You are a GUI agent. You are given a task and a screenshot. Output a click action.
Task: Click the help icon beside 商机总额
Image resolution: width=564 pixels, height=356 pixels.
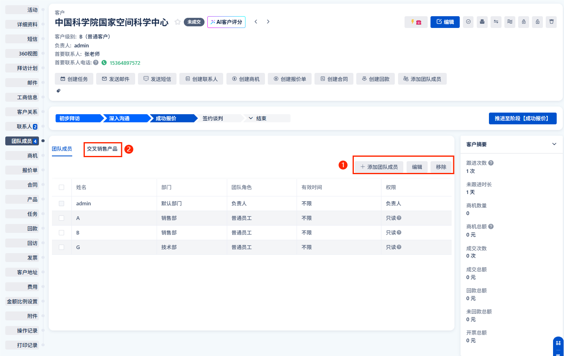(491, 226)
